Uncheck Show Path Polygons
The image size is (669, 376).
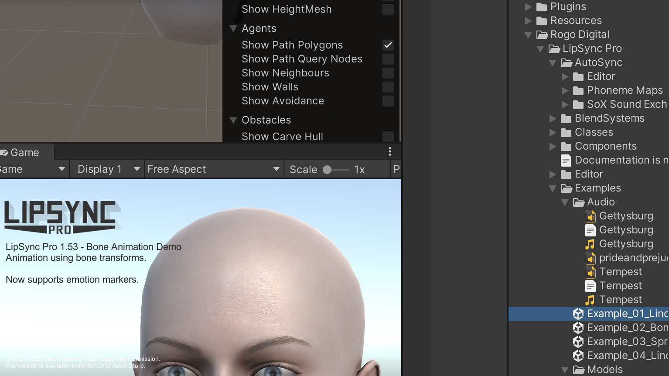click(388, 45)
